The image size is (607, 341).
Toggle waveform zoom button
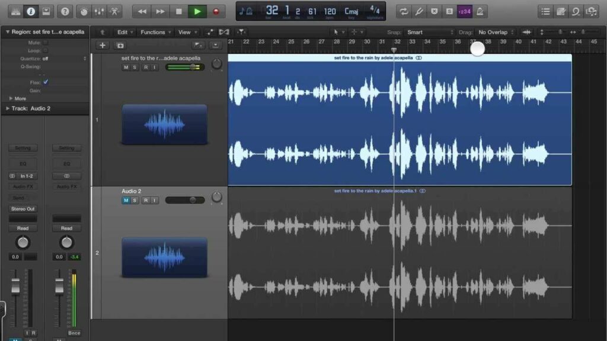coord(526,32)
